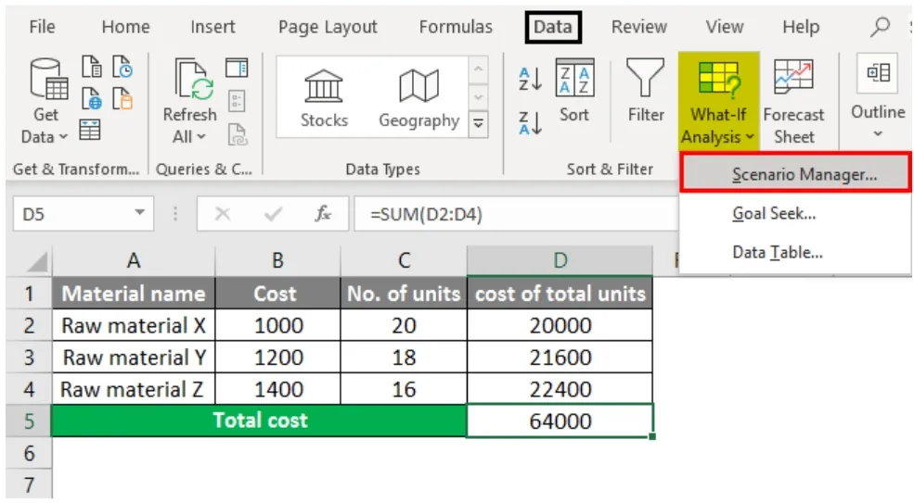Click the Get Data database icon
Screen dimensions: 914x503
(48, 79)
